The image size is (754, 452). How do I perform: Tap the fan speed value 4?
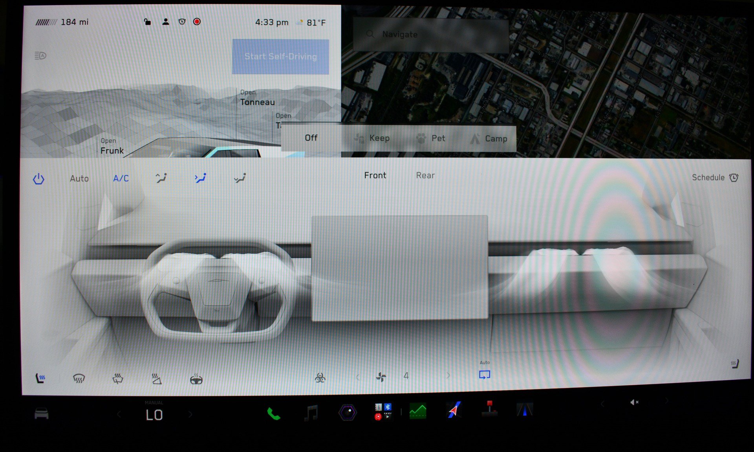point(406,376)
